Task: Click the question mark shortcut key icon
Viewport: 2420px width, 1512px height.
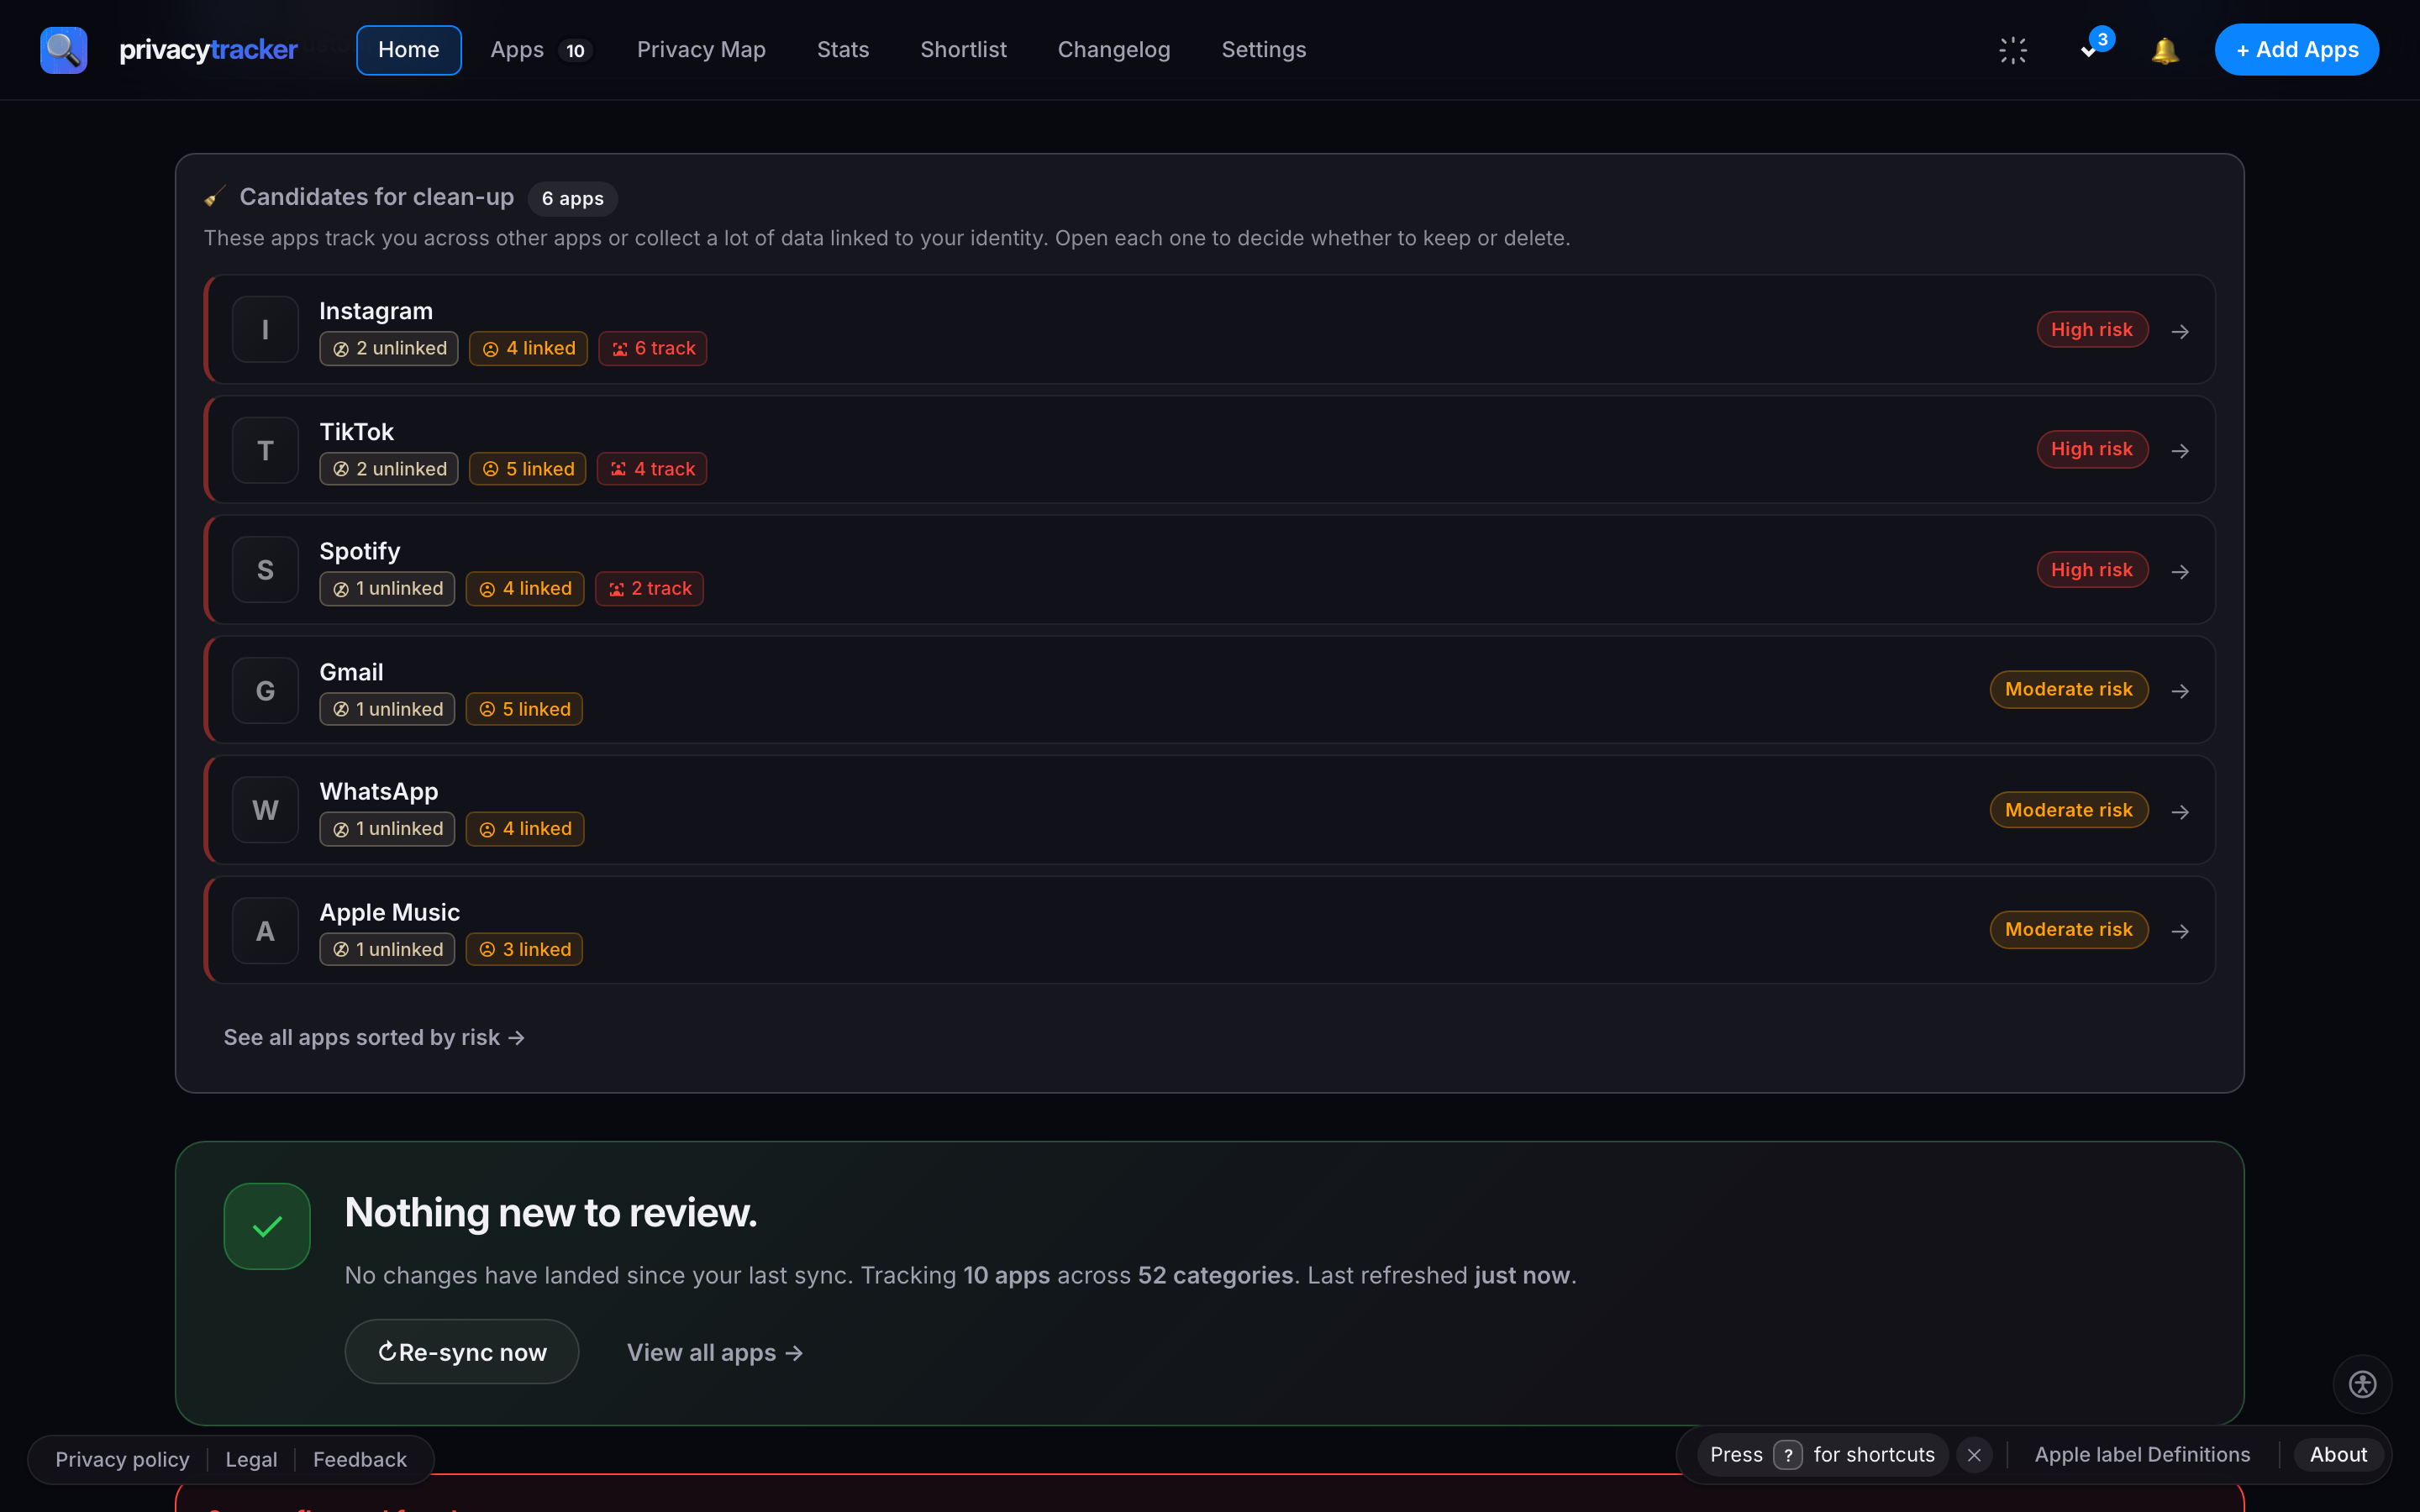Action: tap(1788, 1455)
